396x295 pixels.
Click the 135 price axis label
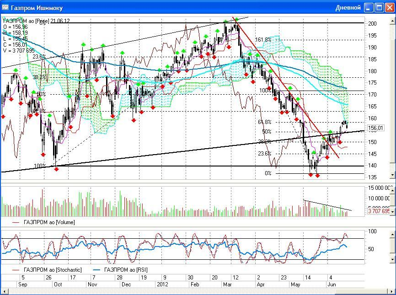373,177
